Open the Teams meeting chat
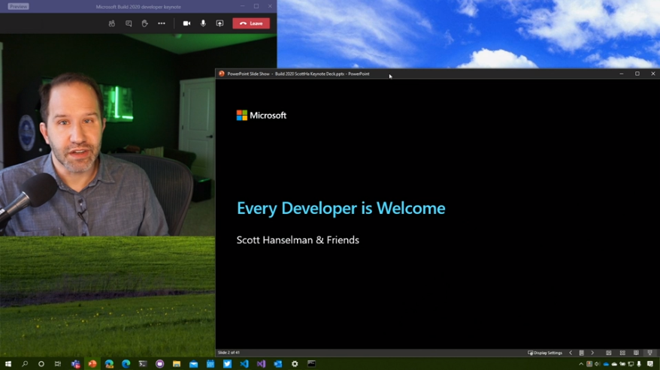Screen dimensions: 660x370 (129, 23)
